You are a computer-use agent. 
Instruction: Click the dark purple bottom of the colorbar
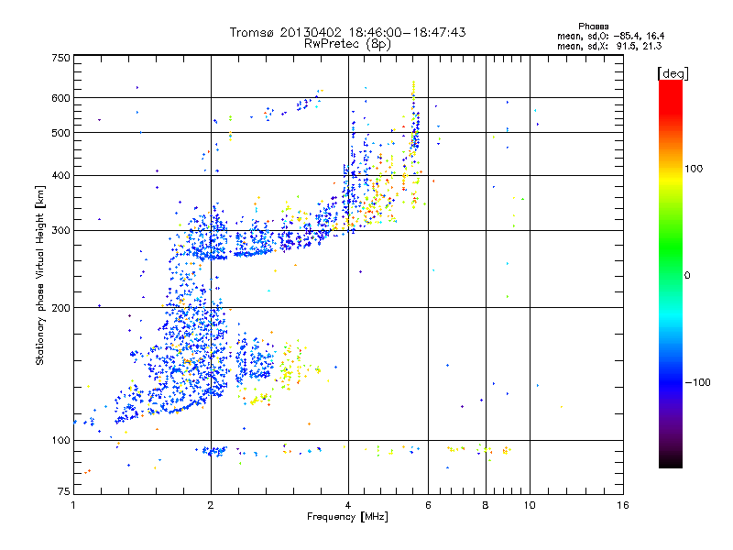[671, 456]
